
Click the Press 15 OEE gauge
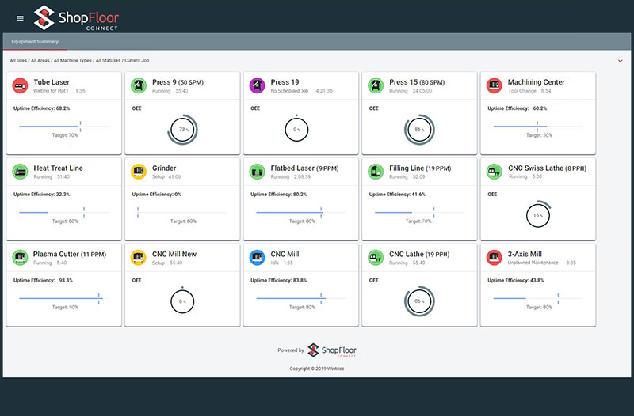pos(419,130)
